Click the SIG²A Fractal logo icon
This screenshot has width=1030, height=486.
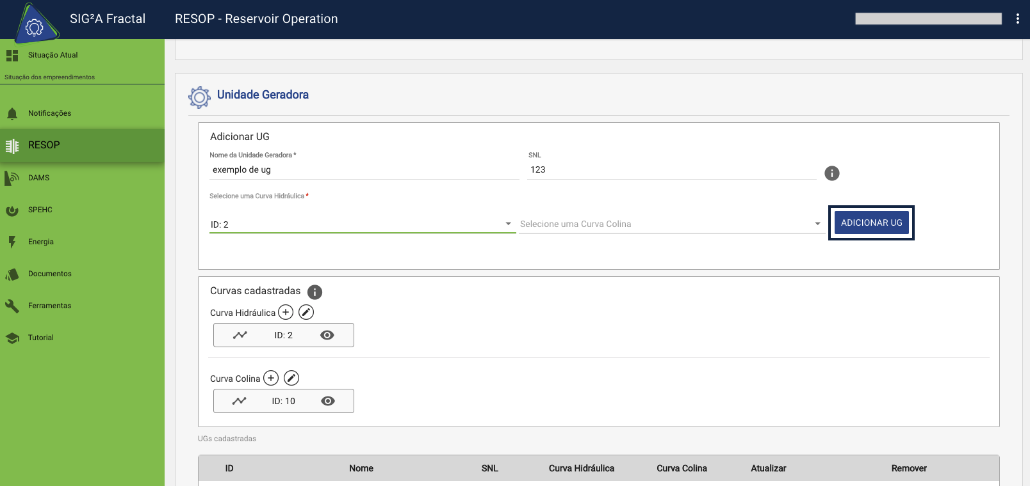point(35,26)
